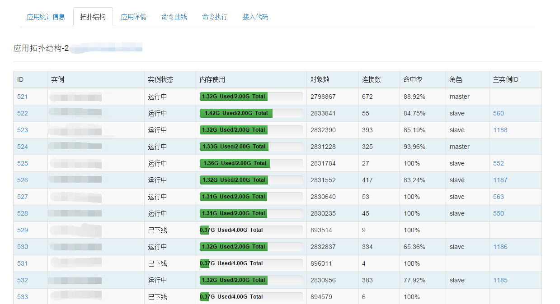Click master instance link 550

click(x=499, y=213)
